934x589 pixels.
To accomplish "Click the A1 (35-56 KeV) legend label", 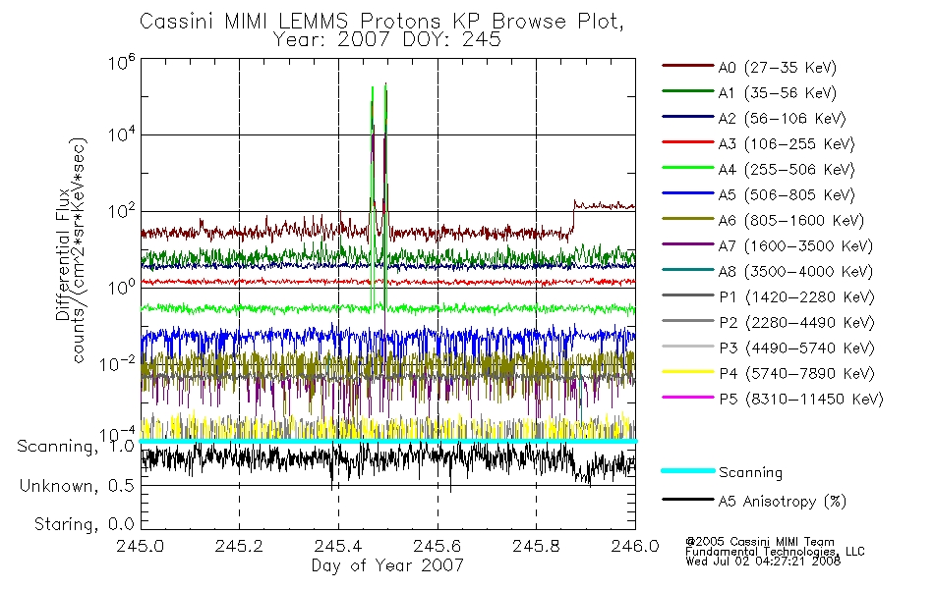I will coord(777,93).
